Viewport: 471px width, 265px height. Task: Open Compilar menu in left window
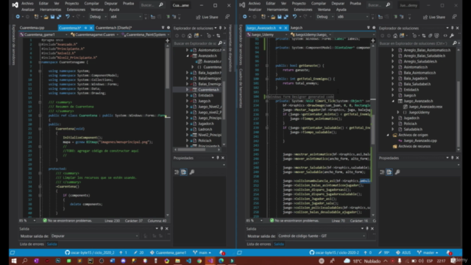91,4
